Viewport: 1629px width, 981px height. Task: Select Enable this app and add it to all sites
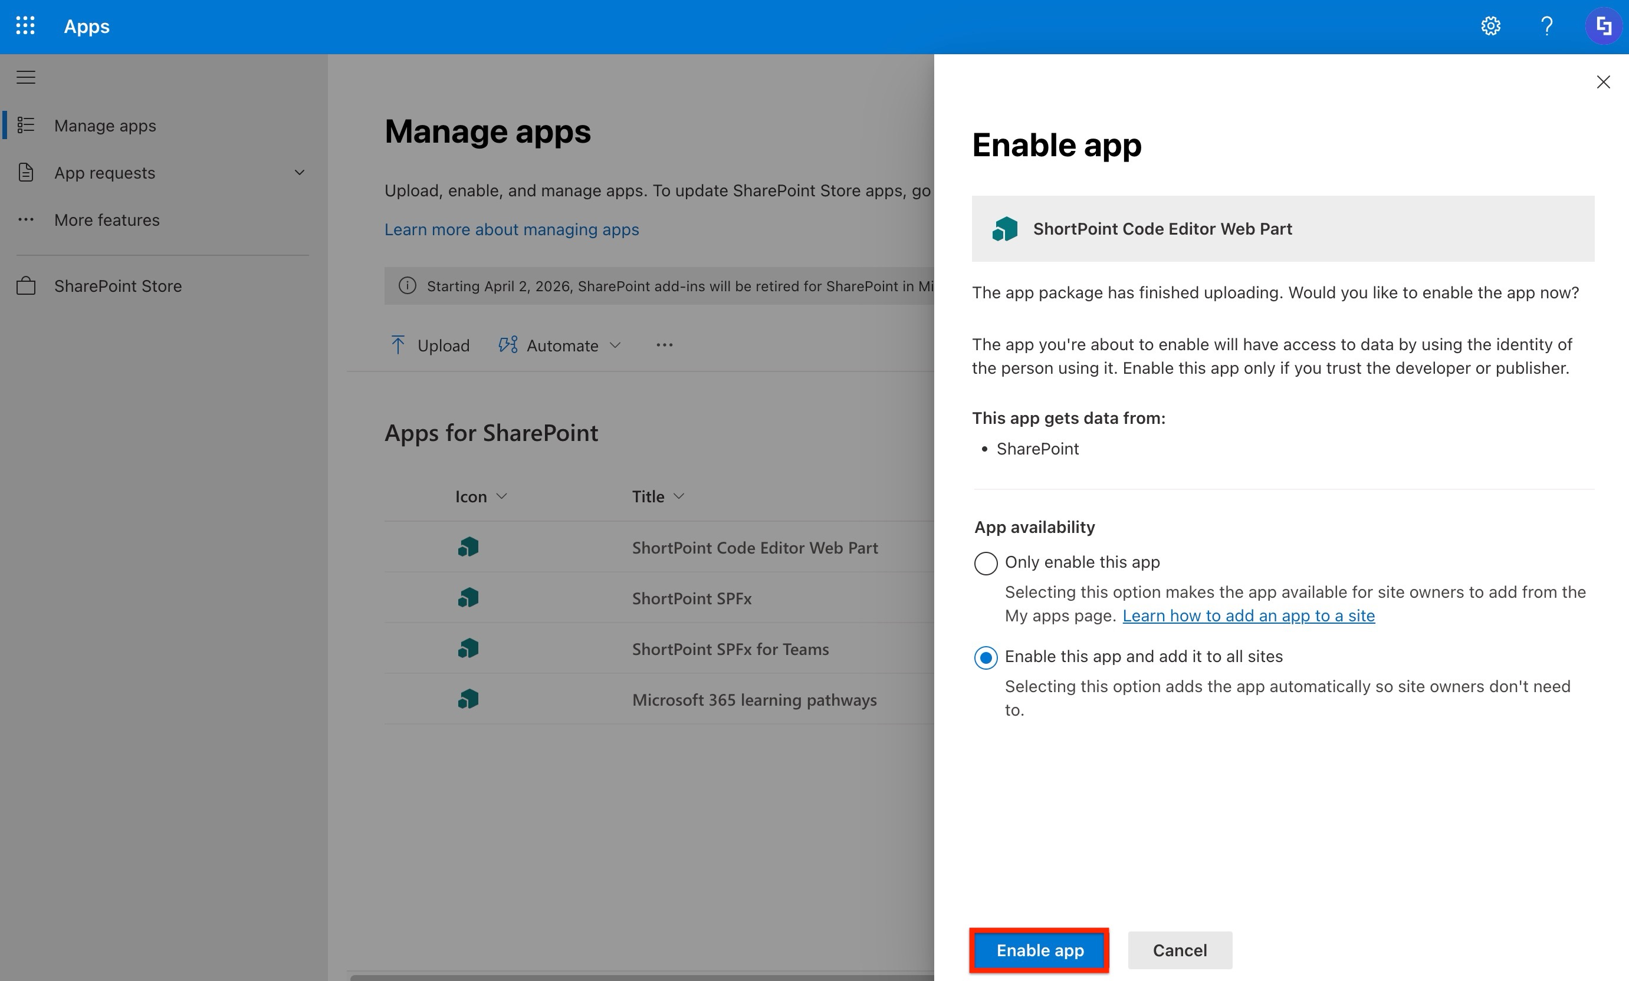pos(986,658)
